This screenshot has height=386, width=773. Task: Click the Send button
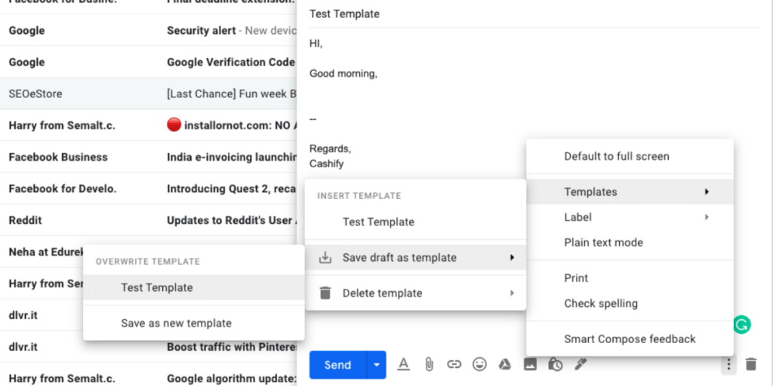(x=337, y=365)
